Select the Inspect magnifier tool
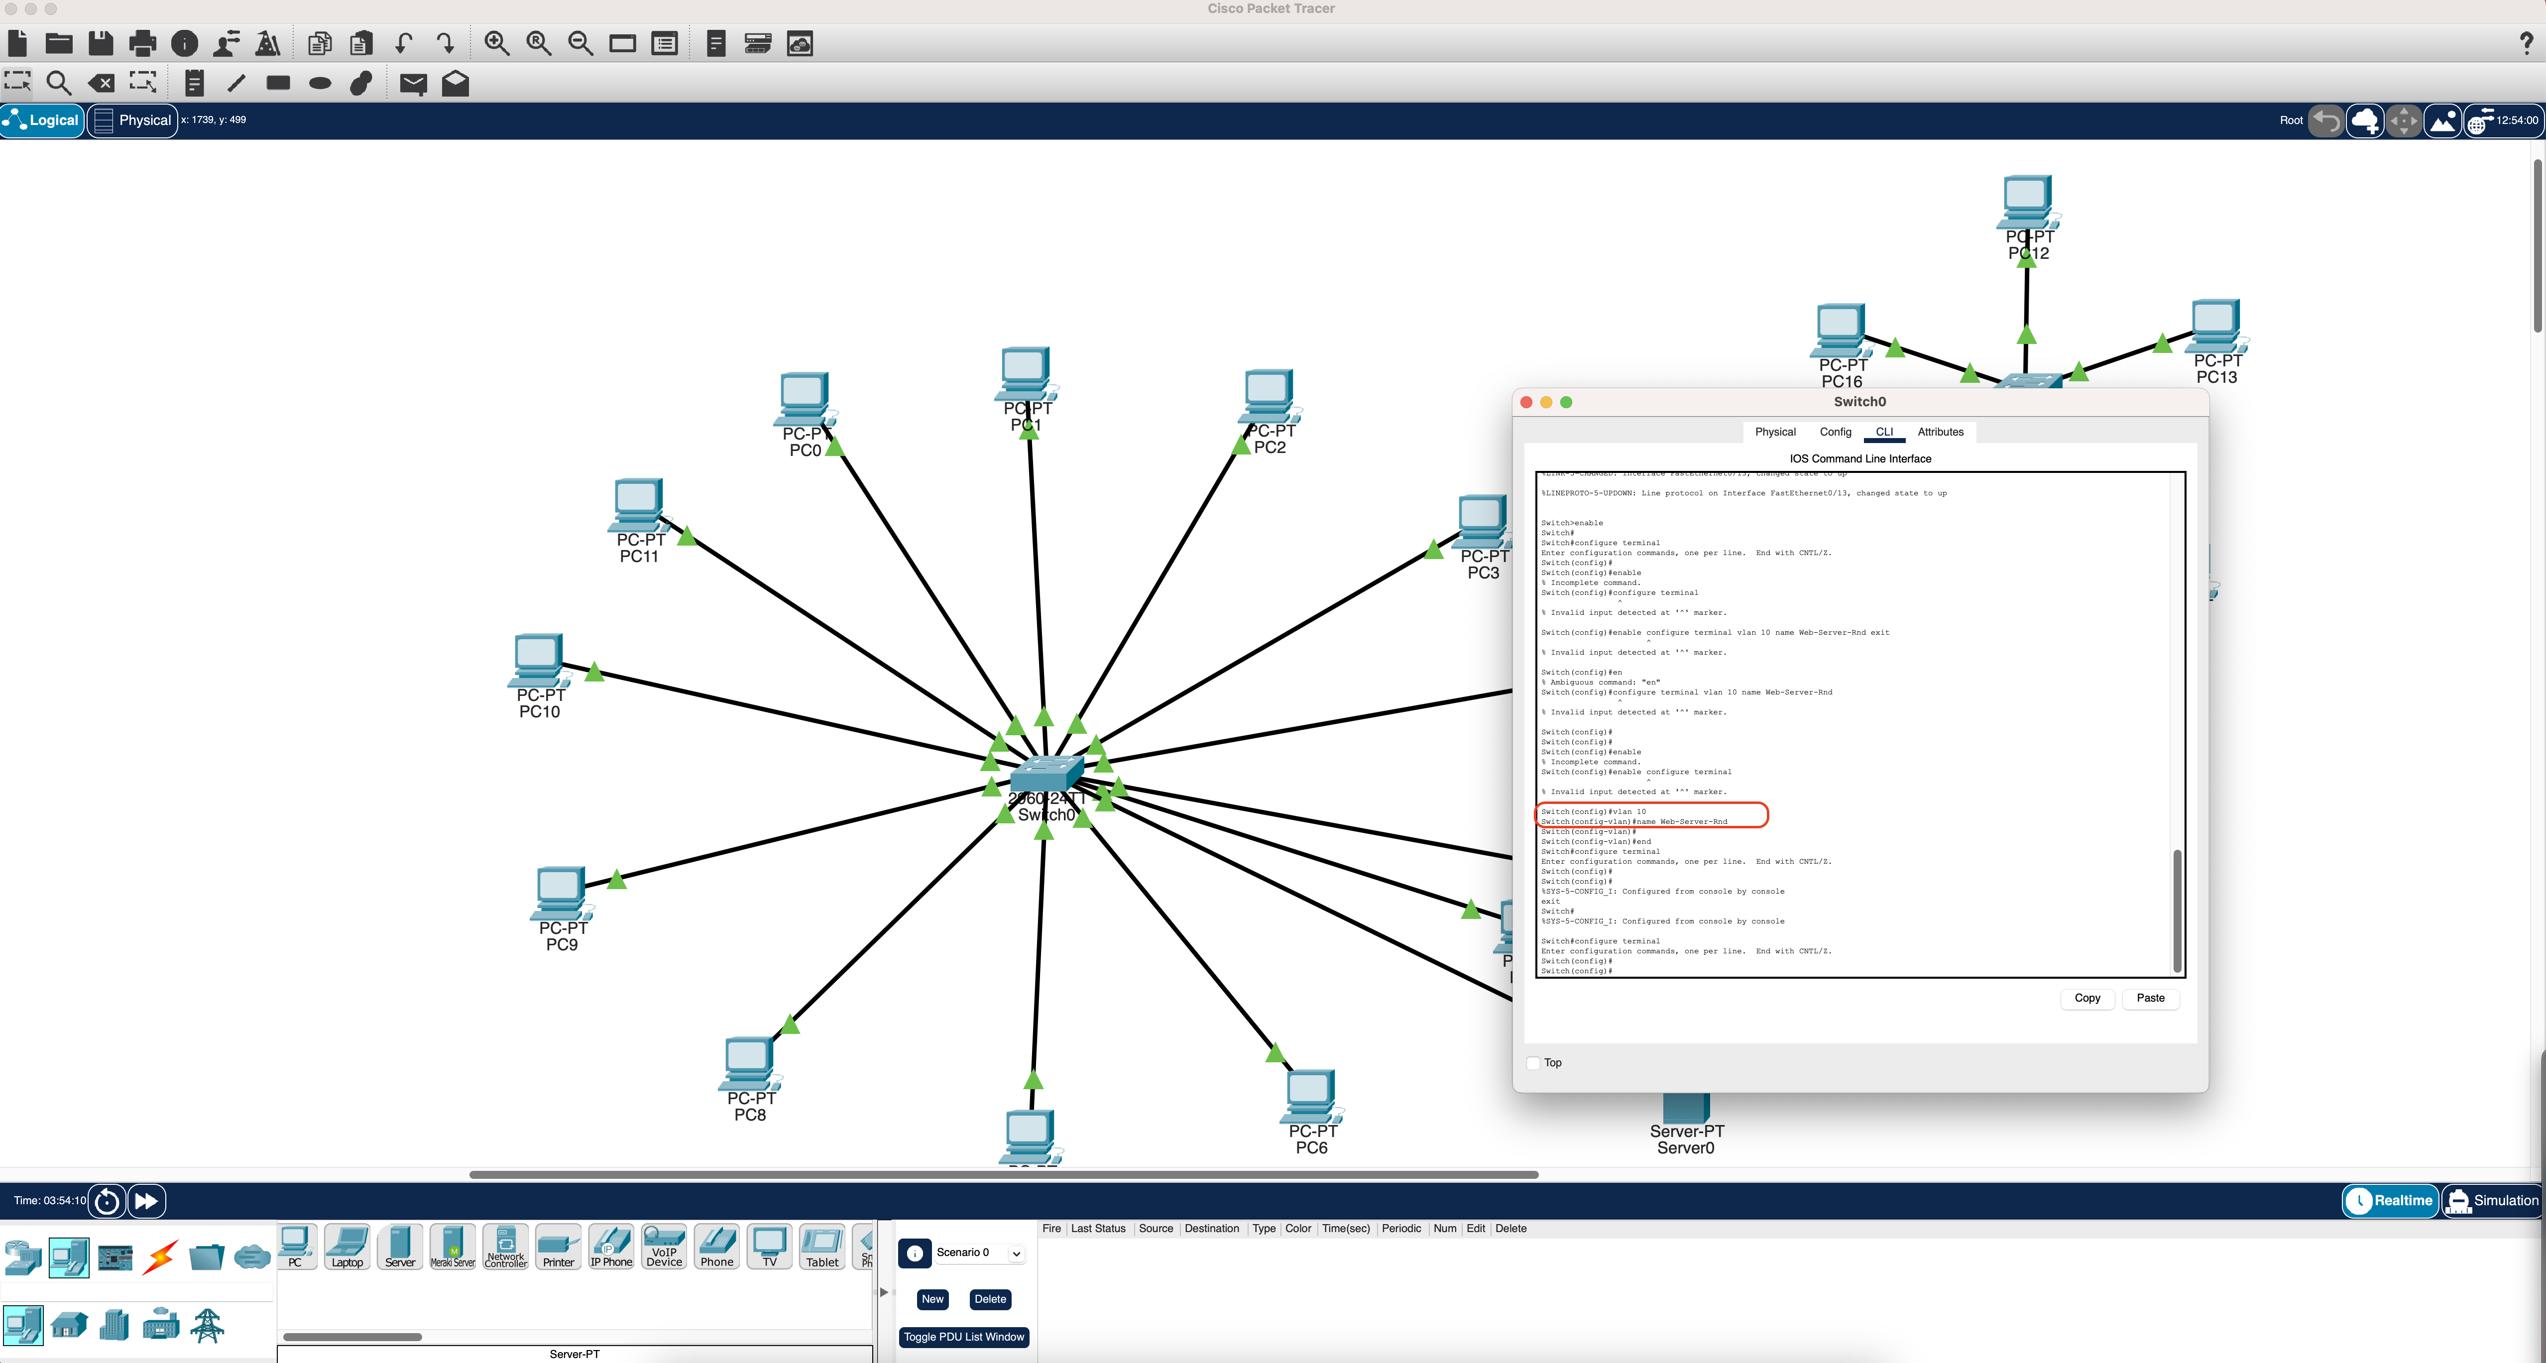The image size is (2546, 1363). point(58,83)
